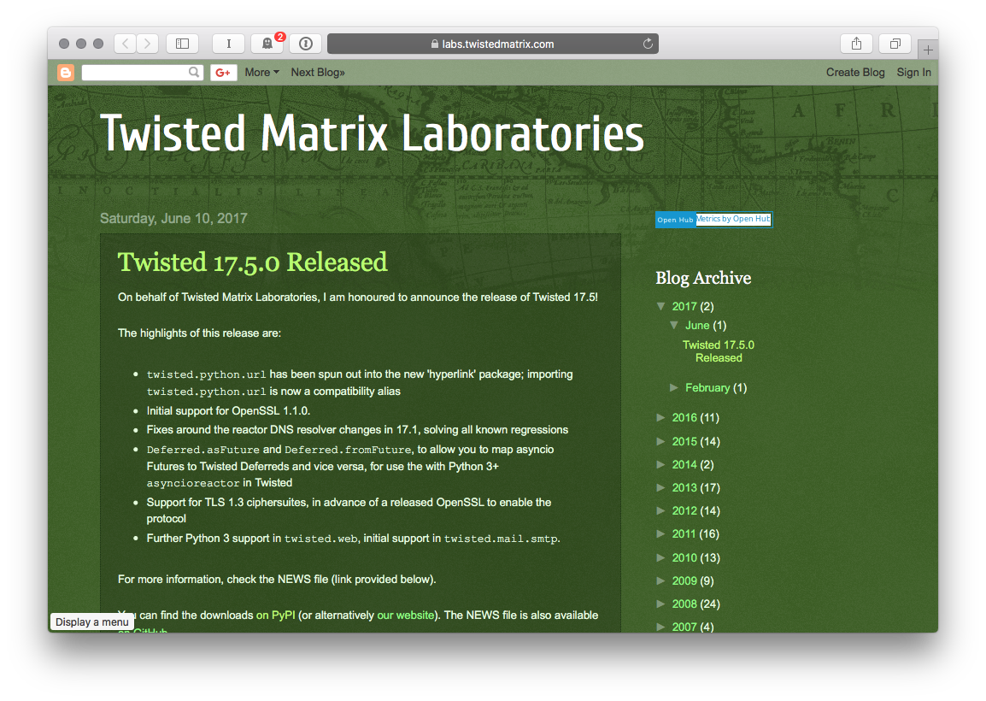Open the February archive link

[707, 387]
